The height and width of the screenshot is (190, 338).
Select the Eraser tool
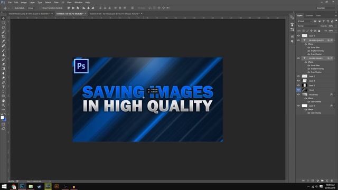3,64
